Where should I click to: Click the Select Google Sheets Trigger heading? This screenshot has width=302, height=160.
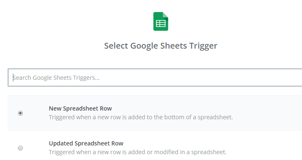pyautogui.click(x=161, y=46)
